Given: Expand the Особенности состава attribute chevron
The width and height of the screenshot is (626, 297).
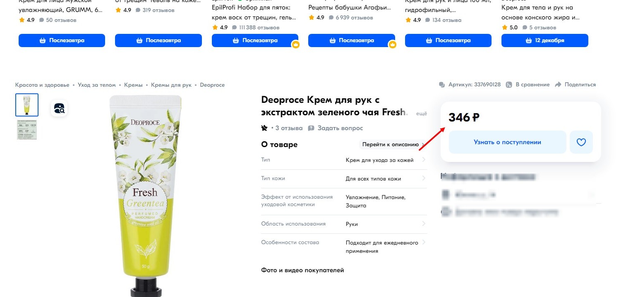Looking at the screenshot, I should 423,242.
